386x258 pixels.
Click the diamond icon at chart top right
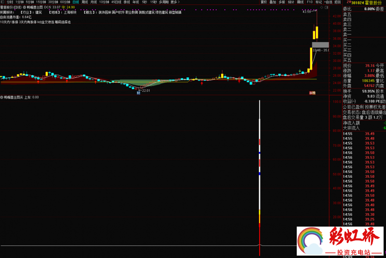[x=321, y=7]
